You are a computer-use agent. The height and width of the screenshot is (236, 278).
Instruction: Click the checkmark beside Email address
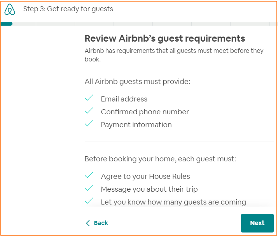[x=89, y=98]
